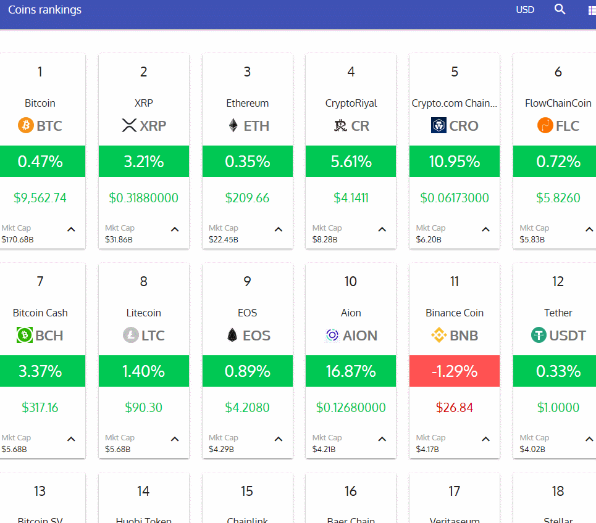Viewport: 596px width, 523px height.
Task: Expand Binance Coin market cap chevron
Action: click(x=486, y=439)
